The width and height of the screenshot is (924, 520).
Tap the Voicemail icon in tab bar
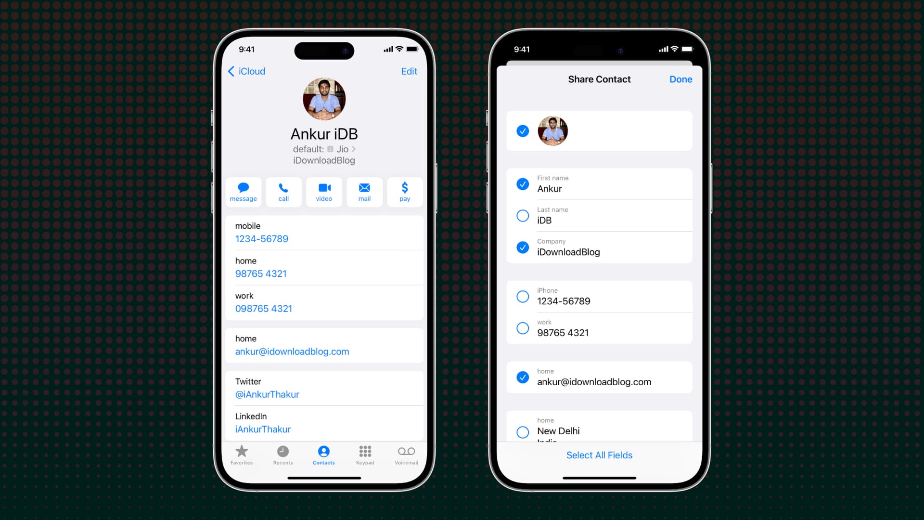(406, 455)
